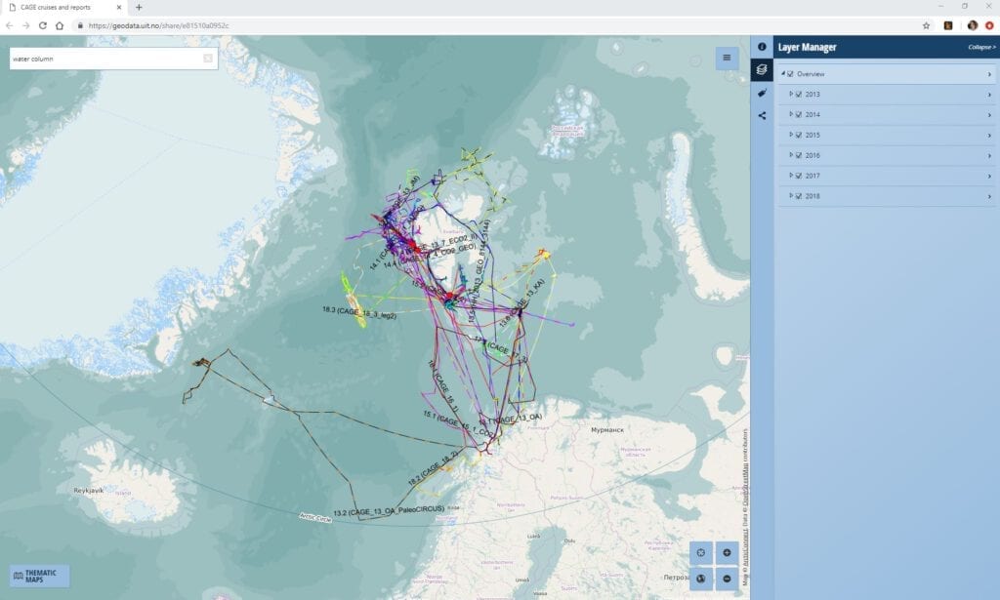1000x600 pixels.
Task: Expand the 2016 tree triangle
Action: click(x=791, y=155)
